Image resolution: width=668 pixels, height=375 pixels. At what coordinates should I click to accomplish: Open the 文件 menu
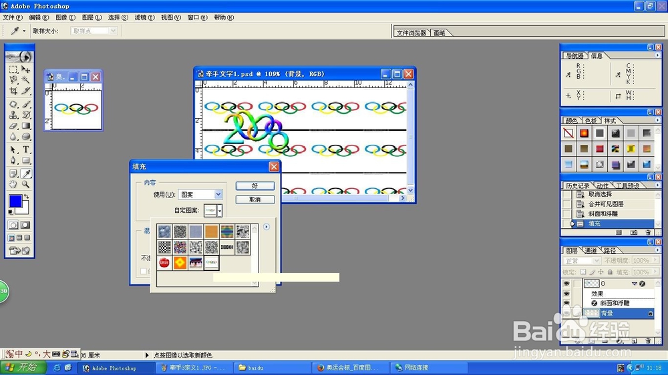tap(12, 17)
